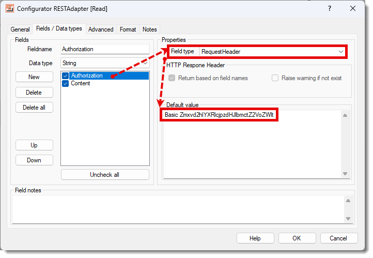
Task: Select the Format tab
Action: (128, 29)
